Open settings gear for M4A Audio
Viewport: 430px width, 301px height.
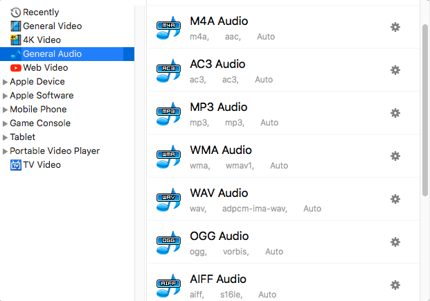click(395, 27)
